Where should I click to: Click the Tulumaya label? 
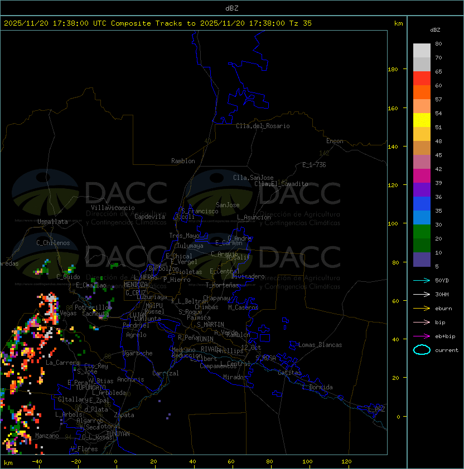click(x=190, y=246)
